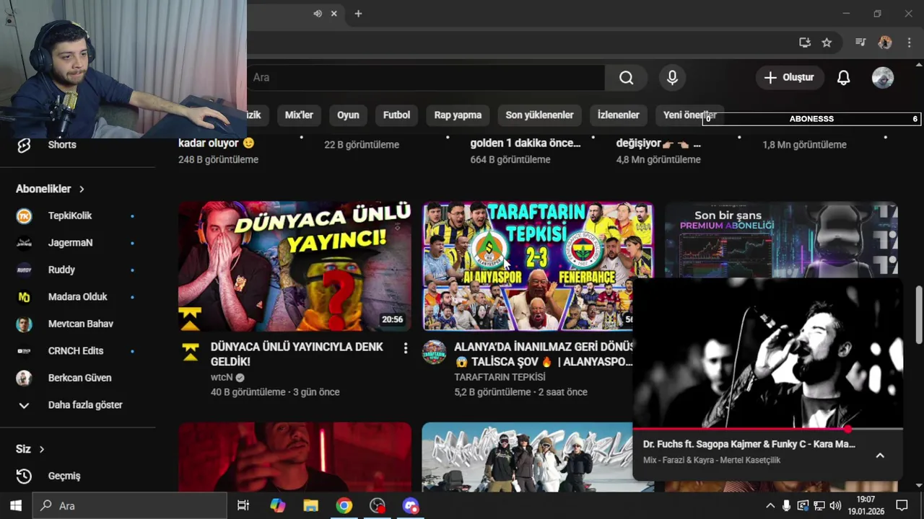This screenshot has height=519, width=924.
Task: Open the ALANYA'DA İNANILMAZ GERİ DÖNÜŞ title
Action: point(543,354)
